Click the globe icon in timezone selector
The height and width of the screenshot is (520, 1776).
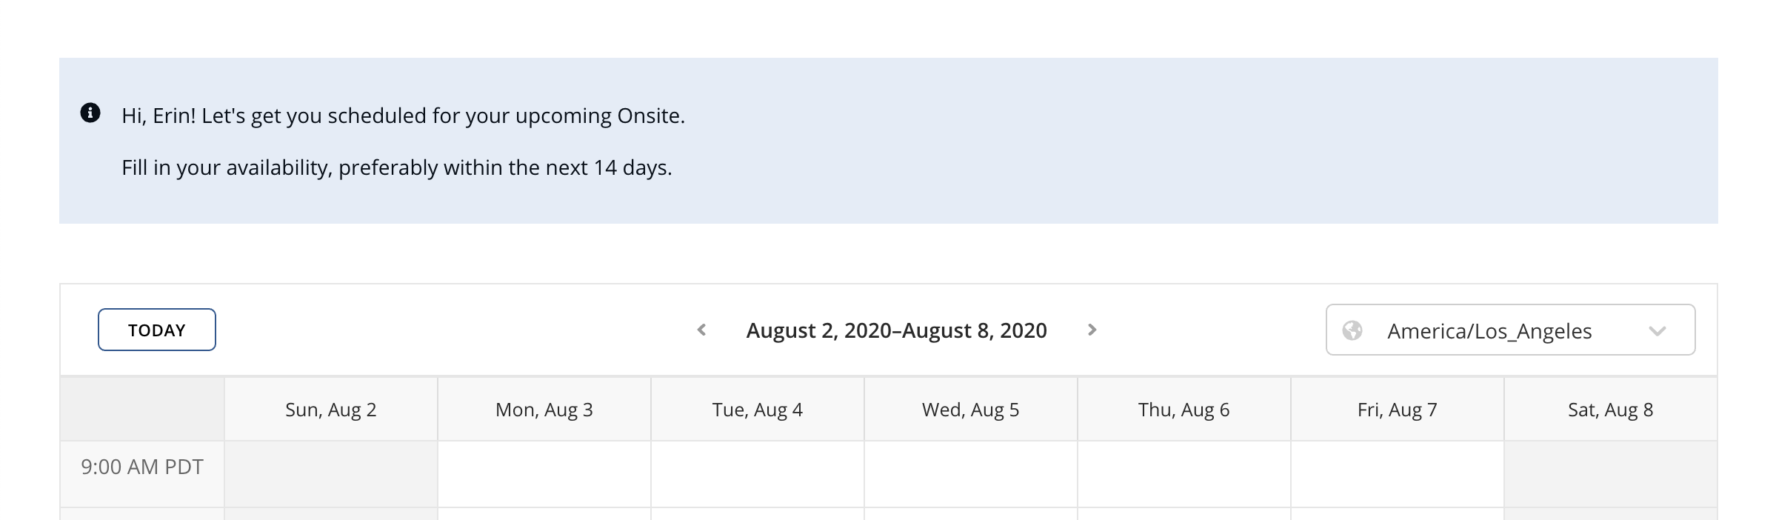point(1352,330)
